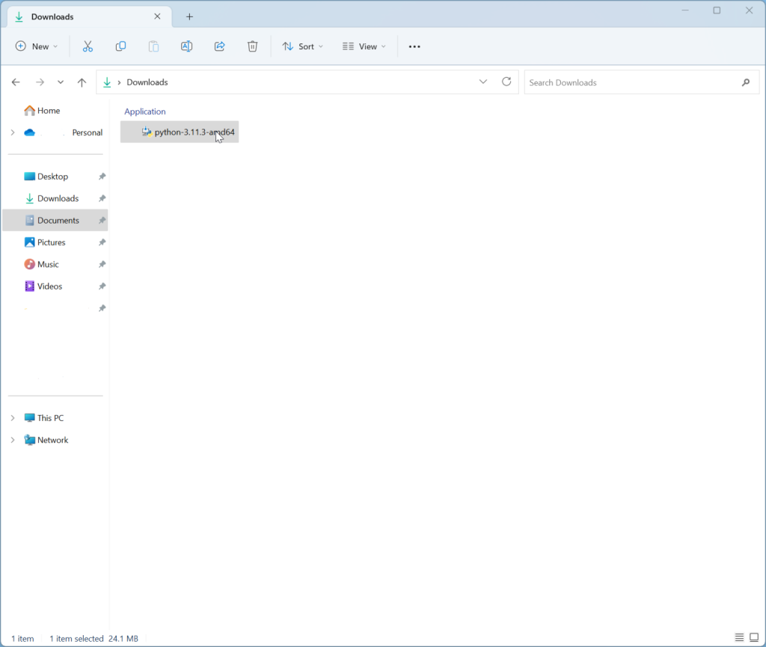
Task: Switch to details view in status bar
Action: (x=739, y=637)
